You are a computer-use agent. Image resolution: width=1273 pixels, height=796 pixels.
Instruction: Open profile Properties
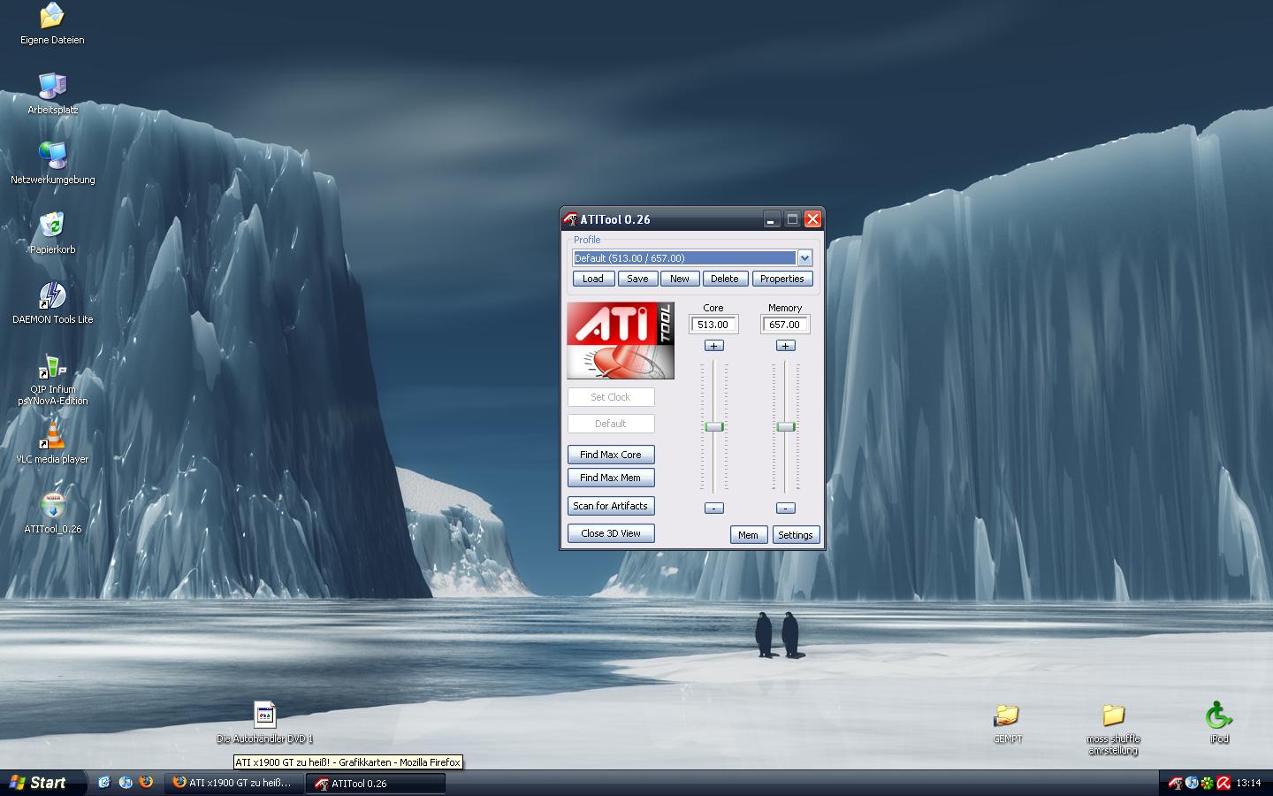pos(782,279)
